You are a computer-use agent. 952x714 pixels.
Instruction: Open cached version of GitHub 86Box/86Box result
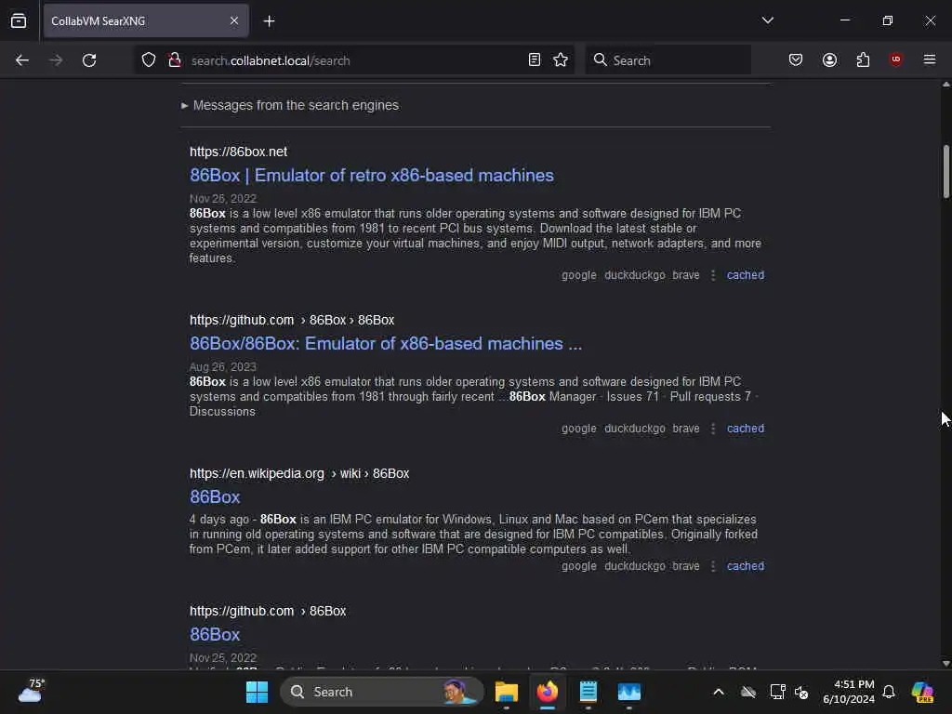click(x=746, y=429)
